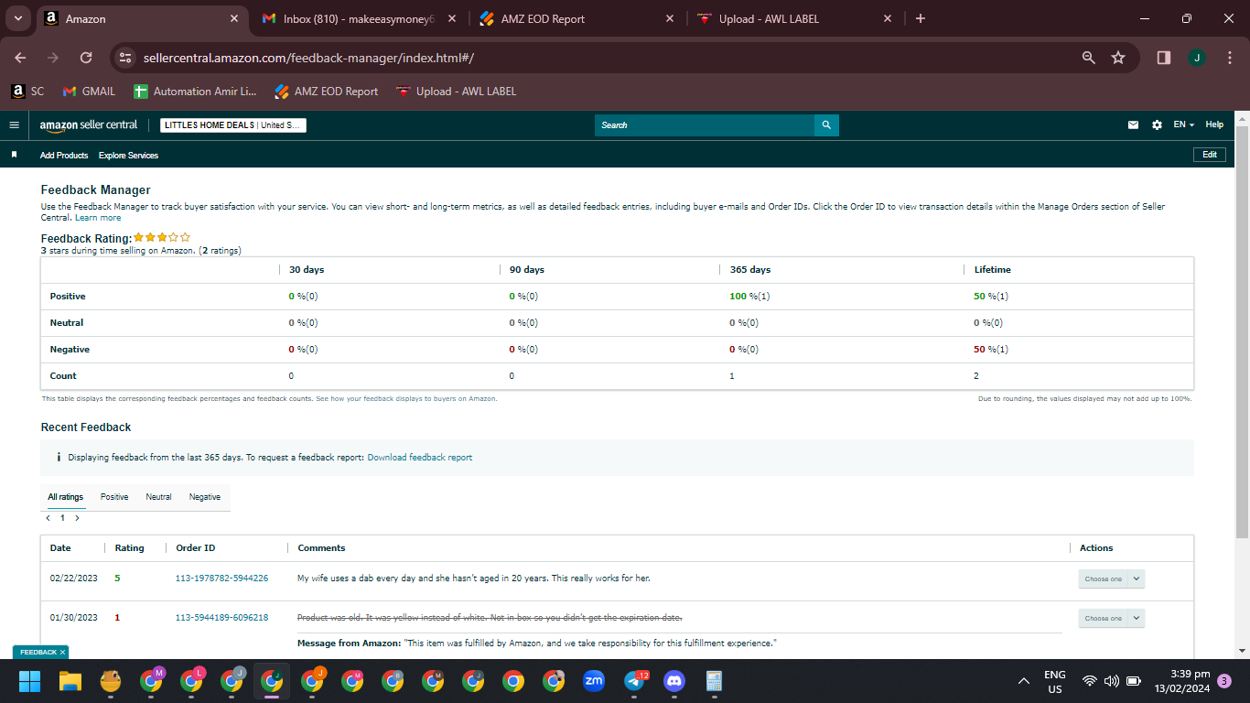The height and width of the screenshot is (703, 1250).
Task: Click the 365 days column header
Action: pos(750,270)
